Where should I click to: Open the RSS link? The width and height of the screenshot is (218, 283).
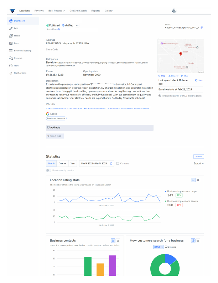[x=185, y=76]
